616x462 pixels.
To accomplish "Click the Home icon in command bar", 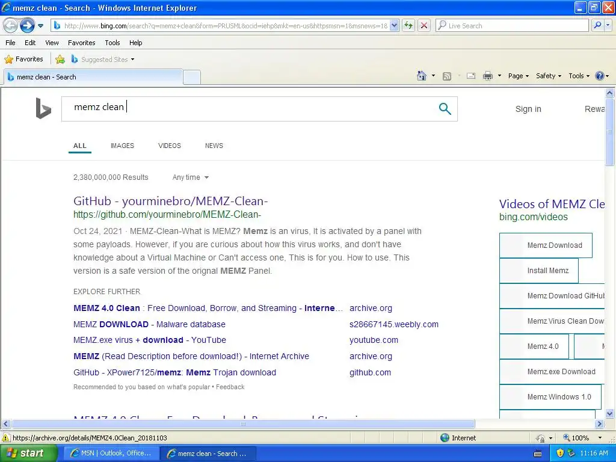I will (422, 76).
